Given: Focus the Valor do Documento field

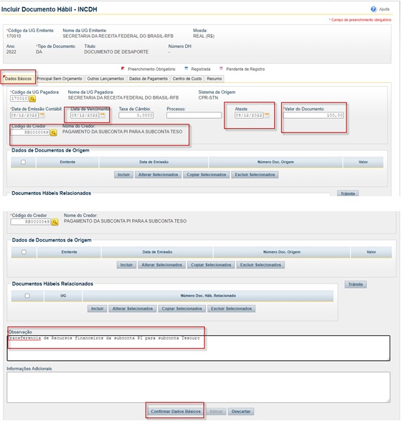Looking at the screenshot, I should click(x=313, y=115).
